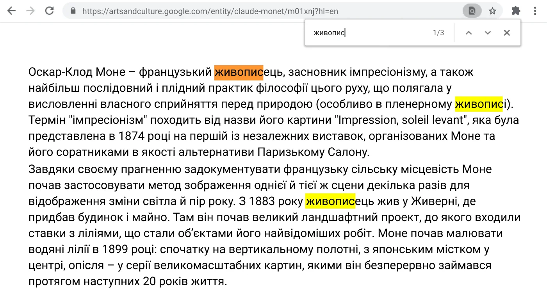Close the find-in-page bar

tap(507, 32)
